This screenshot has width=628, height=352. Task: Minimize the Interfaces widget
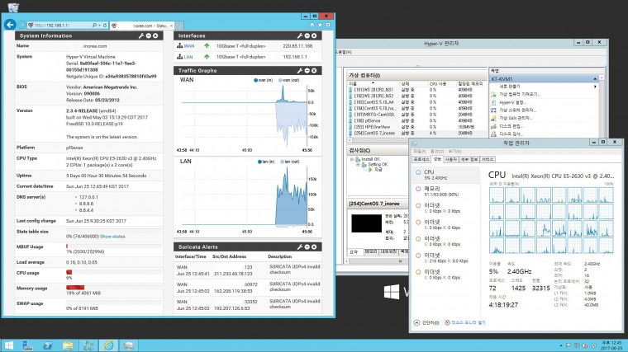tap(307, 36)
